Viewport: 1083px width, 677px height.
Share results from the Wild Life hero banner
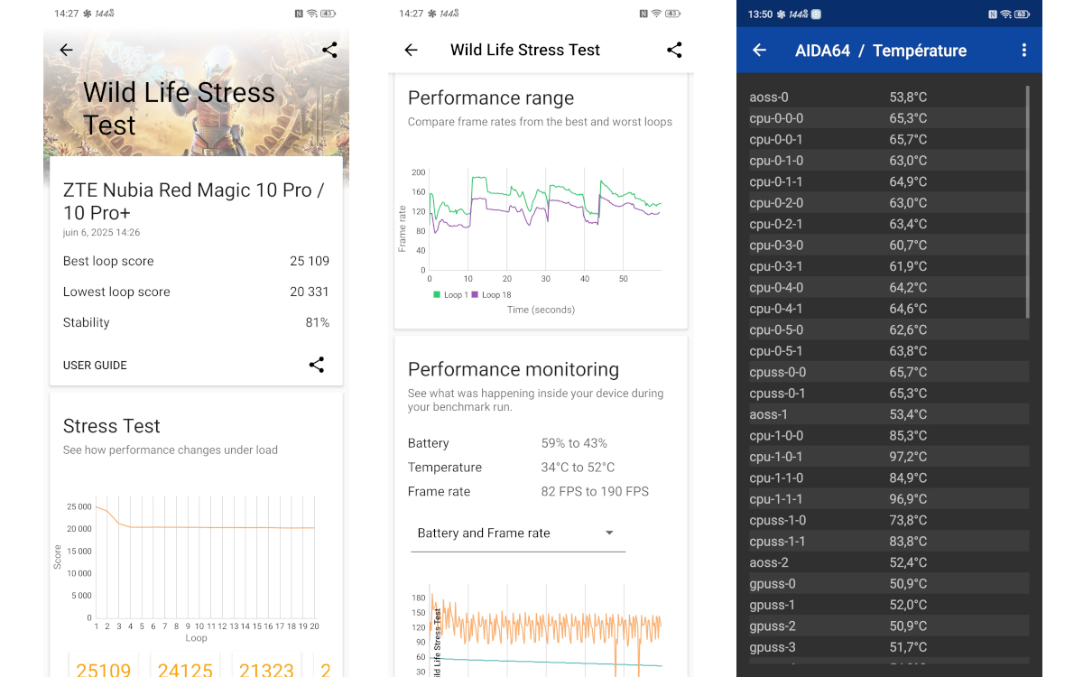click(329, 51)
